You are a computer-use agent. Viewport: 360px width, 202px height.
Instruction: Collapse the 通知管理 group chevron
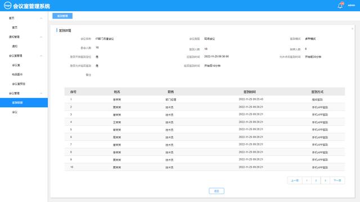click(x=41, y=37)
